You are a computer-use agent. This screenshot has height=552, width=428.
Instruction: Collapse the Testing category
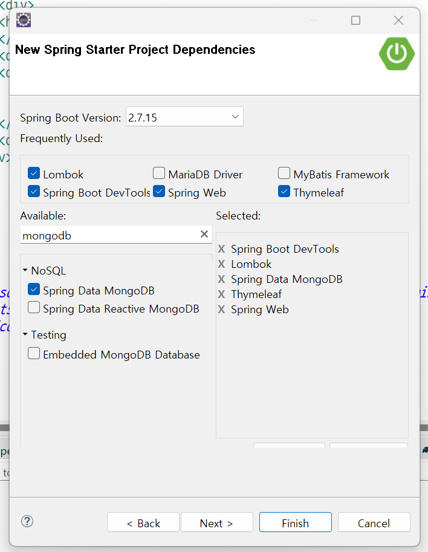coord(25,334)
